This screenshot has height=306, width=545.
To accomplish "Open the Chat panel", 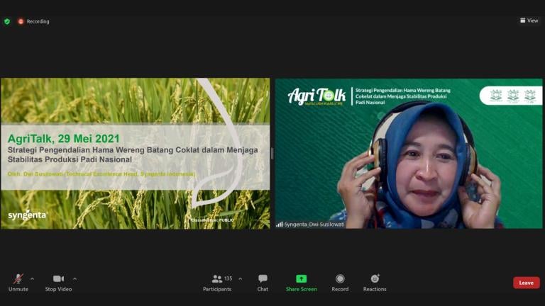I will pos(263,283).
